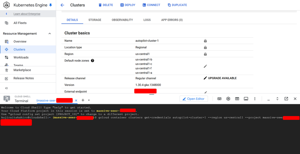300x154 pixels.
Task: Open Learn about Enterprise link
Action: tap(27, 14)
